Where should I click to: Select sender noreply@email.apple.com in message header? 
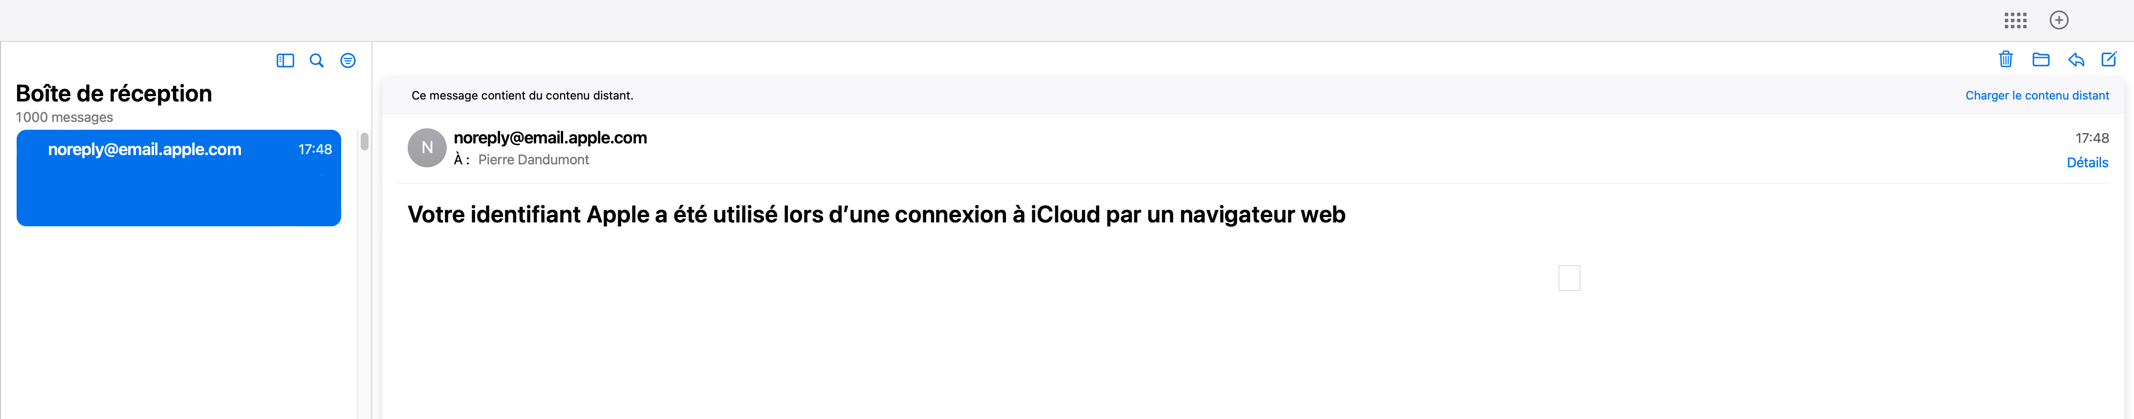(x=550, y=138)
